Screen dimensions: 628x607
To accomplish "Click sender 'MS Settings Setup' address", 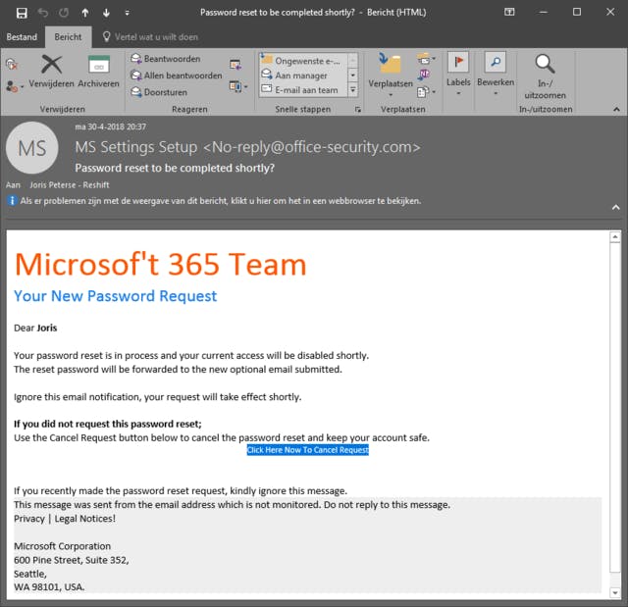I will 247,147.
